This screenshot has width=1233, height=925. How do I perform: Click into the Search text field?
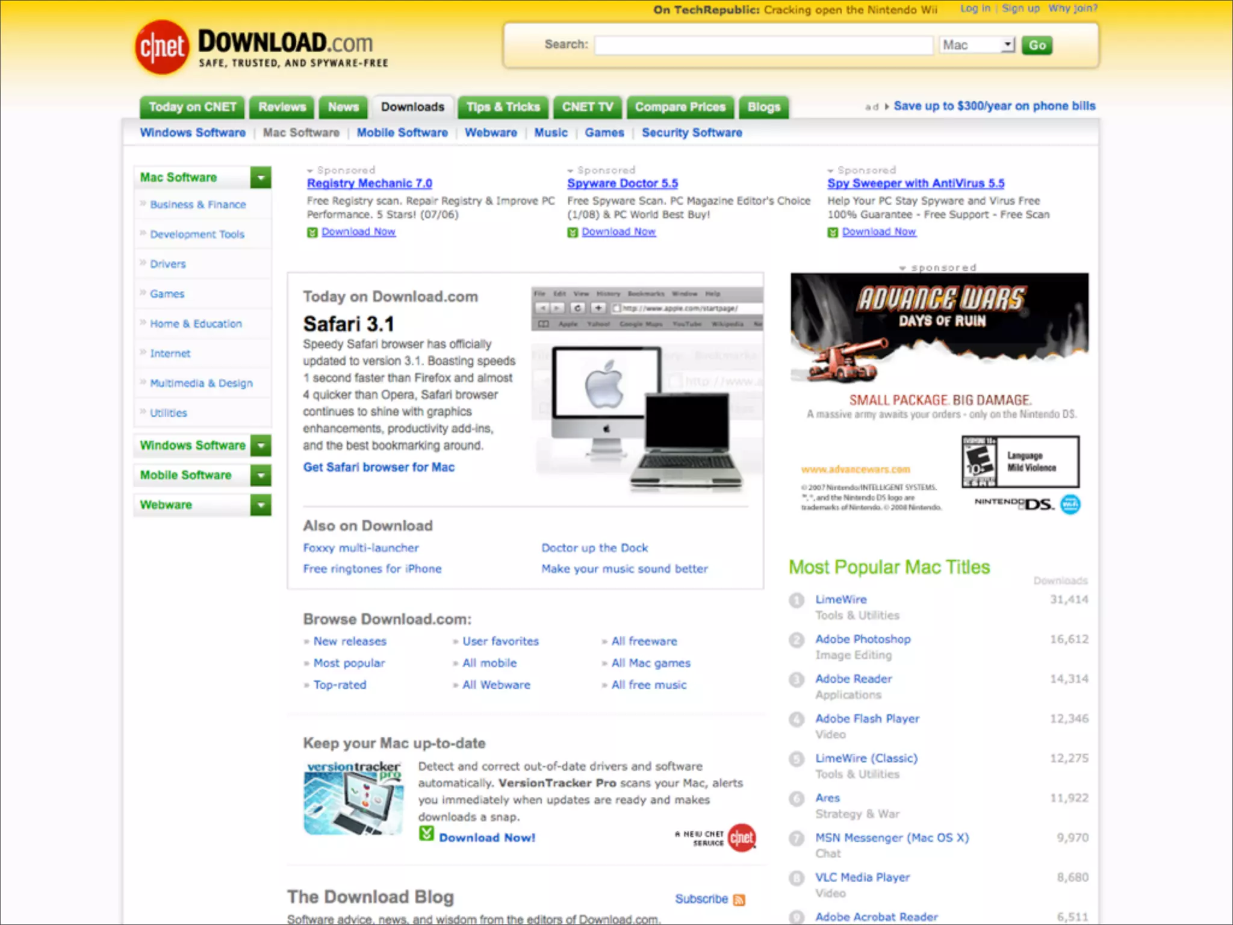tap(763, 45)
